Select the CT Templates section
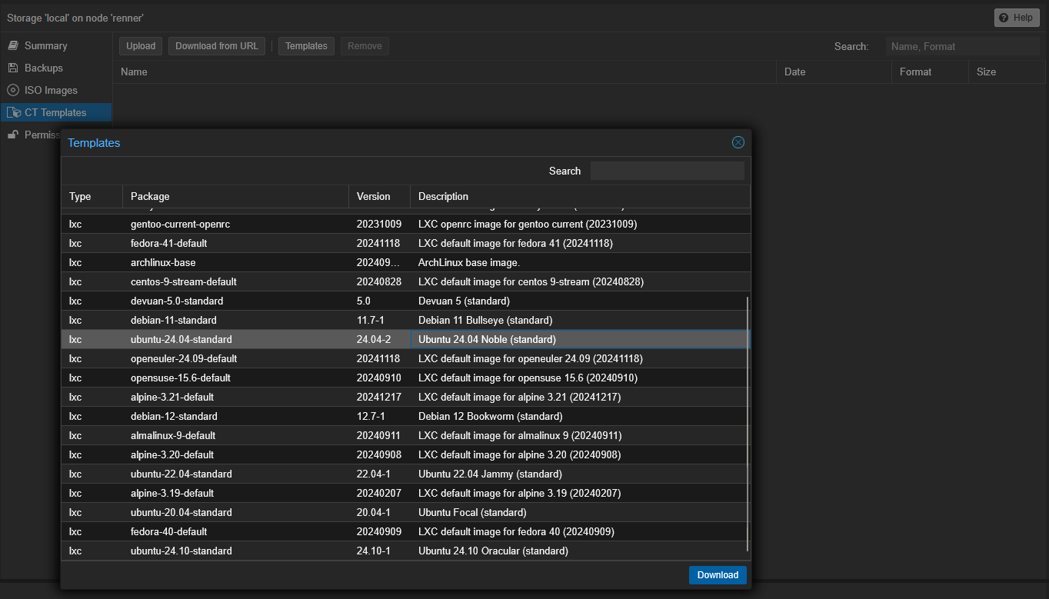1049x599 pixels. (x=55, y=113)
